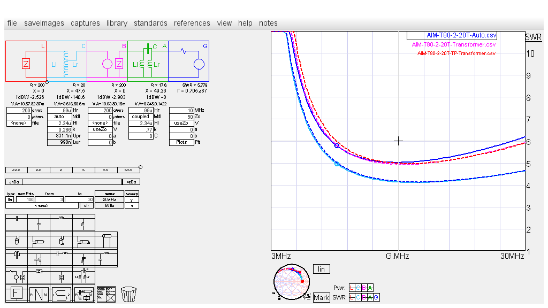This screenshot has height=308, width=548.
Task: Select the shunt capacitor component
Action: click(39, 222)
